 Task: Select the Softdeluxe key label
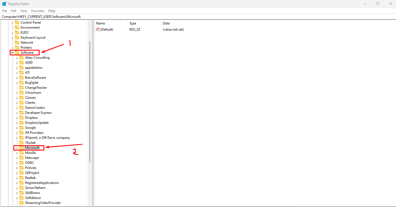[33, 198]
